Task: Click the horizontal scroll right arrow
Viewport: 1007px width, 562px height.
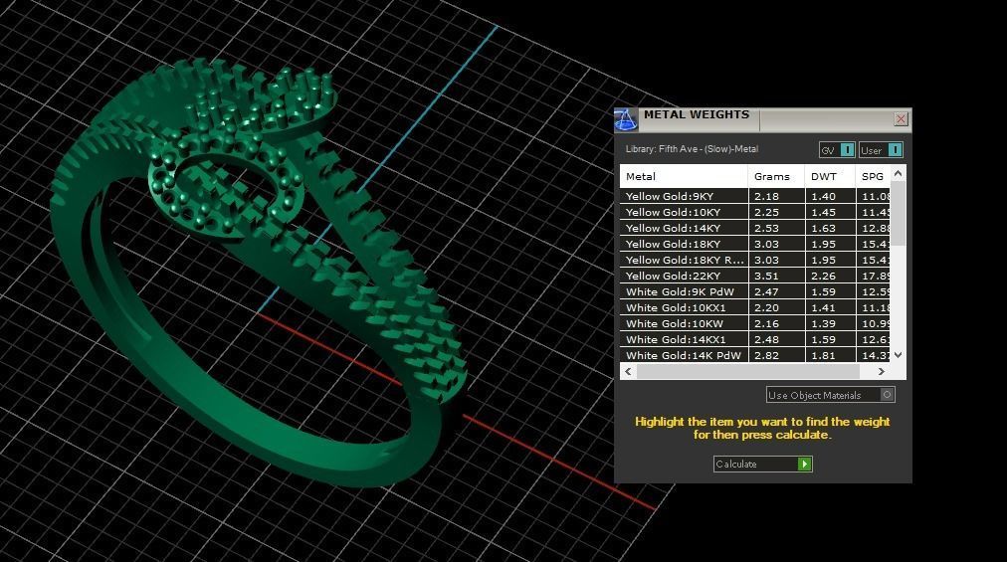Action: [882, 371]
